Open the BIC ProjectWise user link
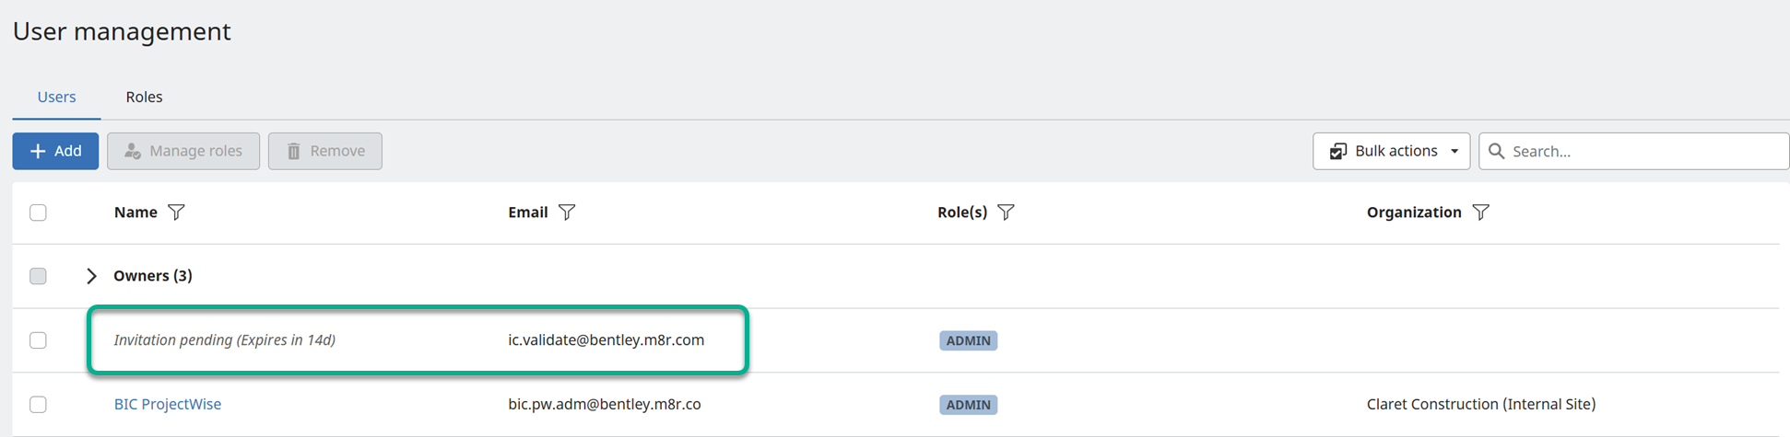 point(168,404)
